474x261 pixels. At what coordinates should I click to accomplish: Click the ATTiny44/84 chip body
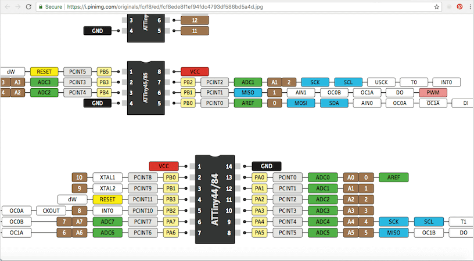215,199
